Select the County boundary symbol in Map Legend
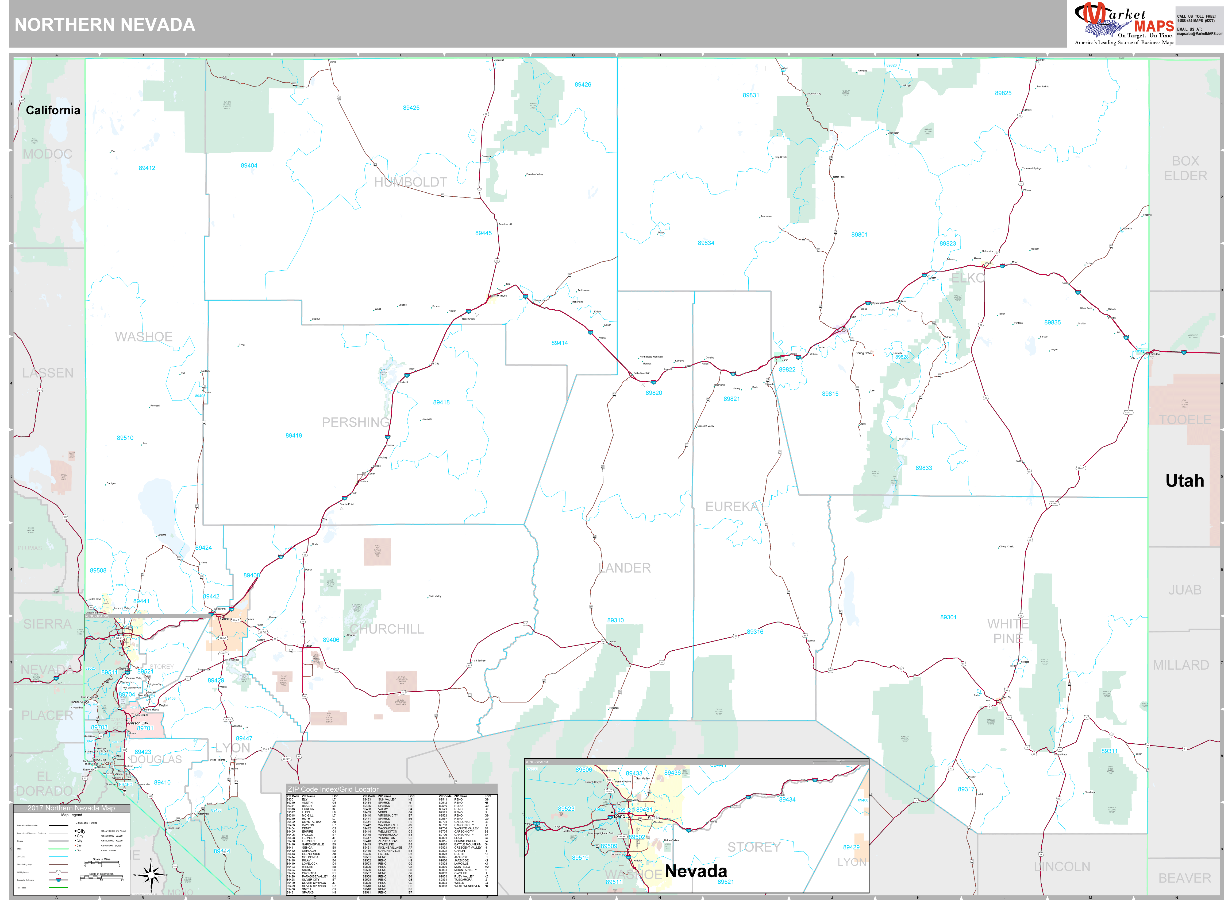The image size is (1232, 901). [59, 841]
